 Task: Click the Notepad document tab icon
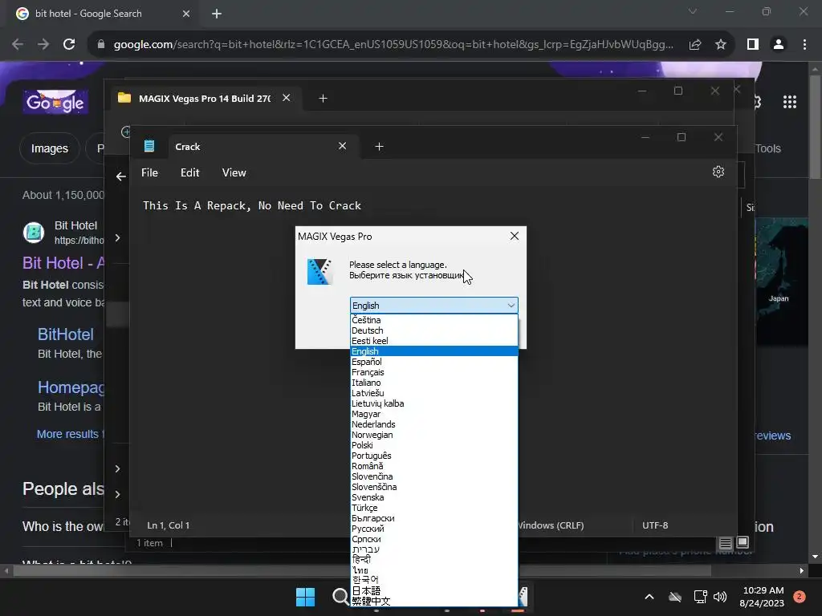coord(149,146)
